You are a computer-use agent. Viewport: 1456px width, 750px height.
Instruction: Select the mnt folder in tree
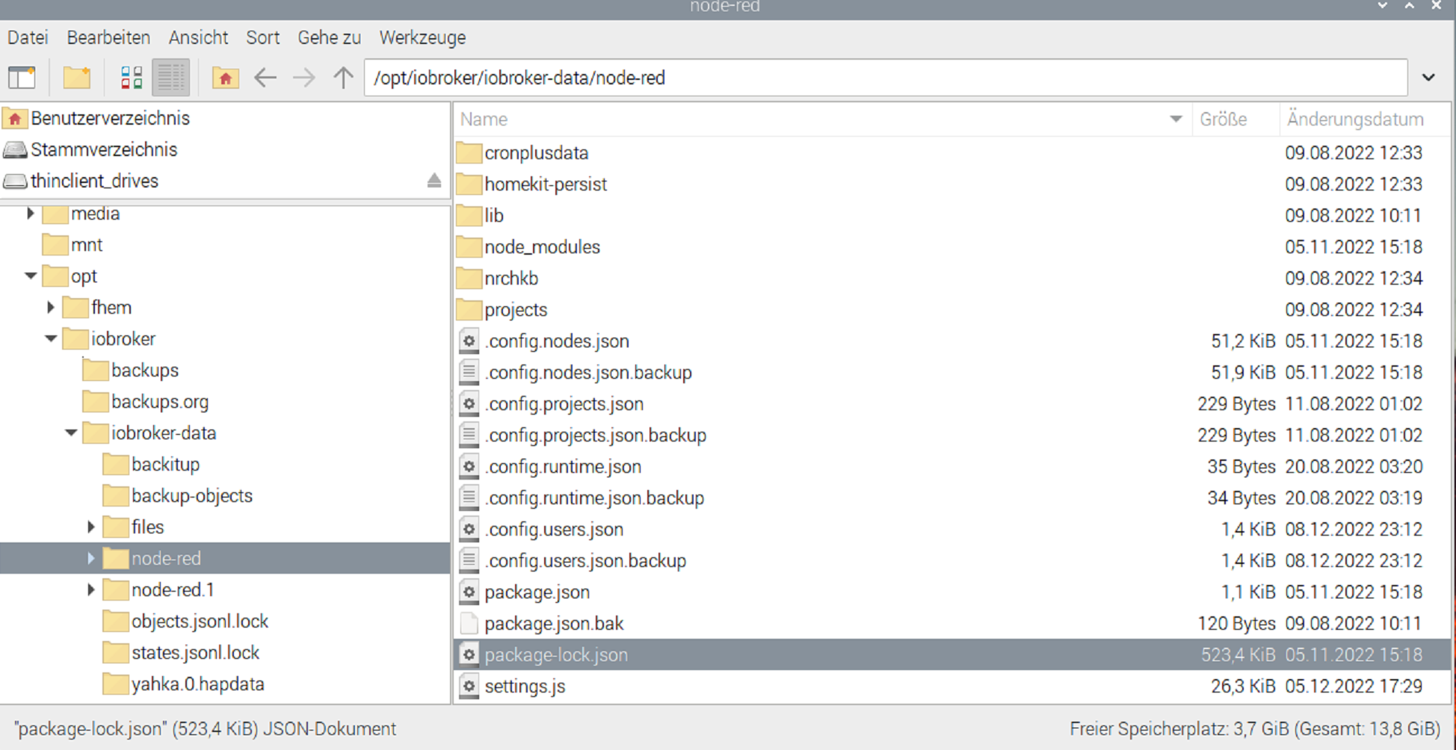click(x=73, y=245)
